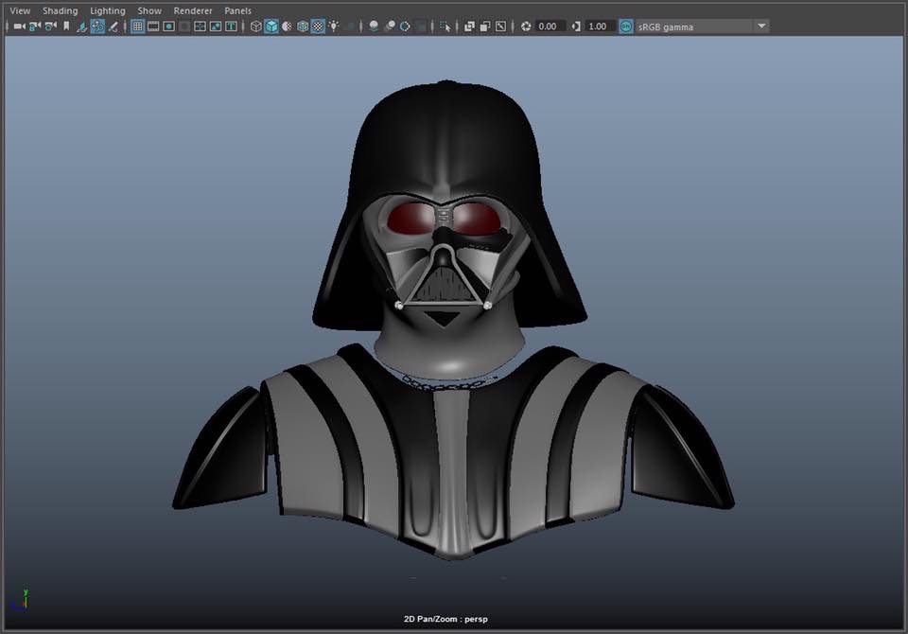Enable Wireframe on Shaded icon
This screenshot has width=908, height=634.
point(303,26)
